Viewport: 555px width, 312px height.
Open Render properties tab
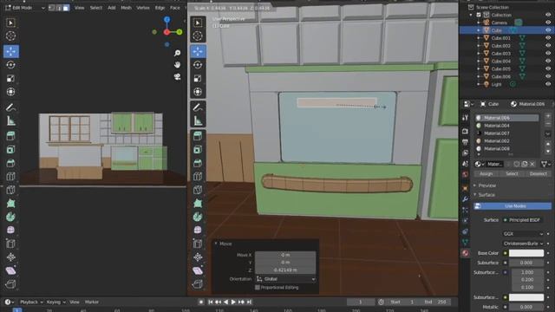(465, 131)
